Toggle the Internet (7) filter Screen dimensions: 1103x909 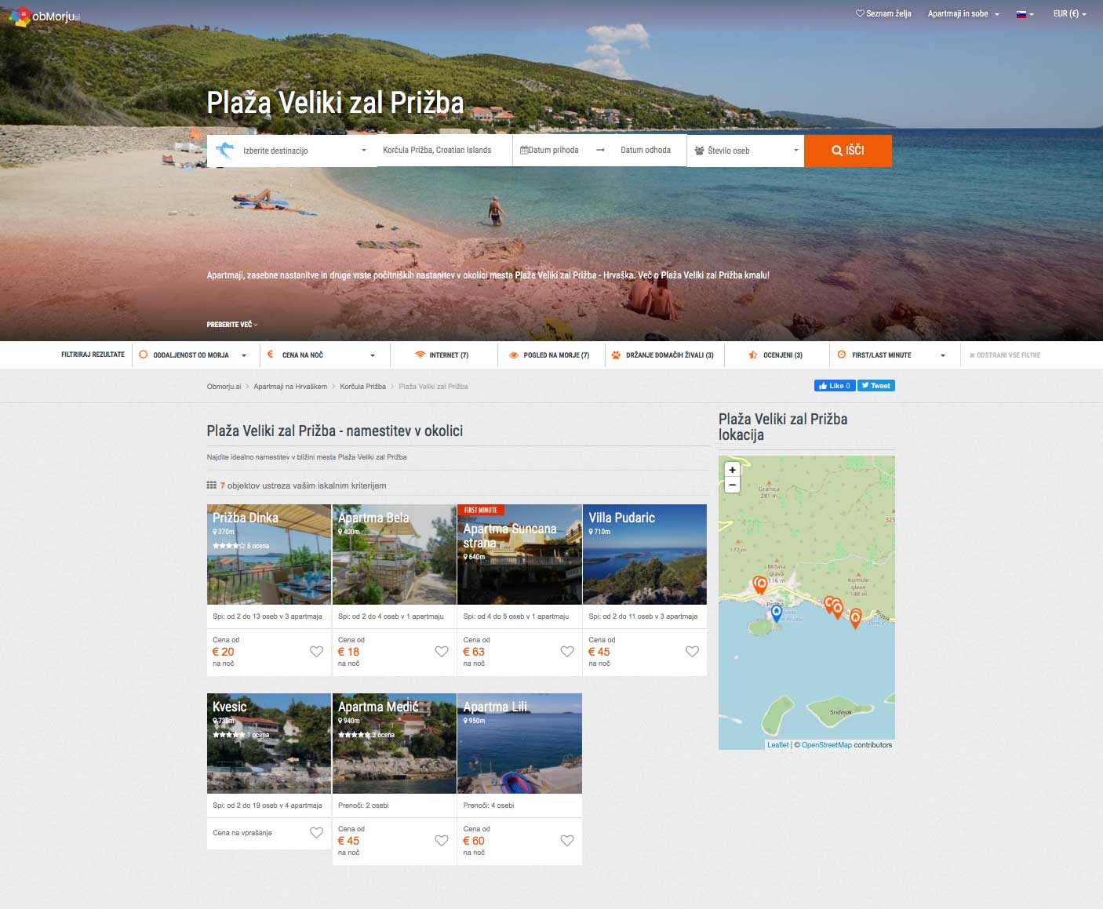(x=442, y=355)
